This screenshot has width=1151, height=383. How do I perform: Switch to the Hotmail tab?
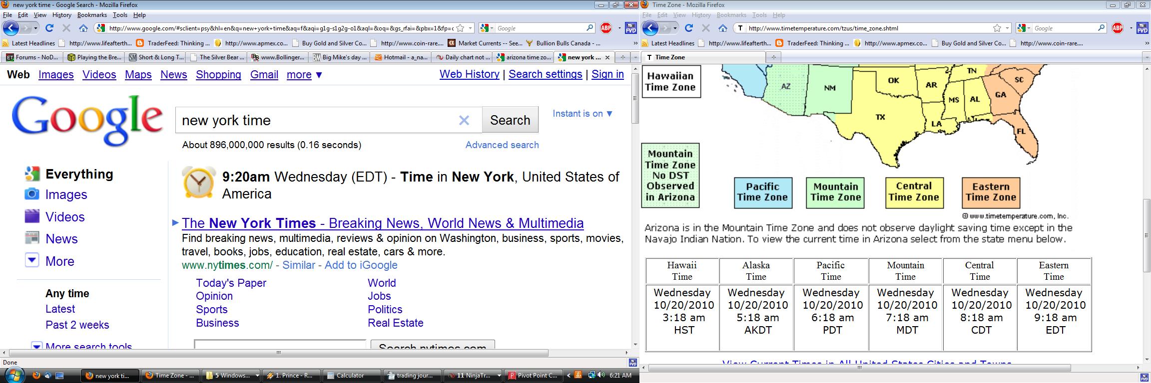click(401, 57)
